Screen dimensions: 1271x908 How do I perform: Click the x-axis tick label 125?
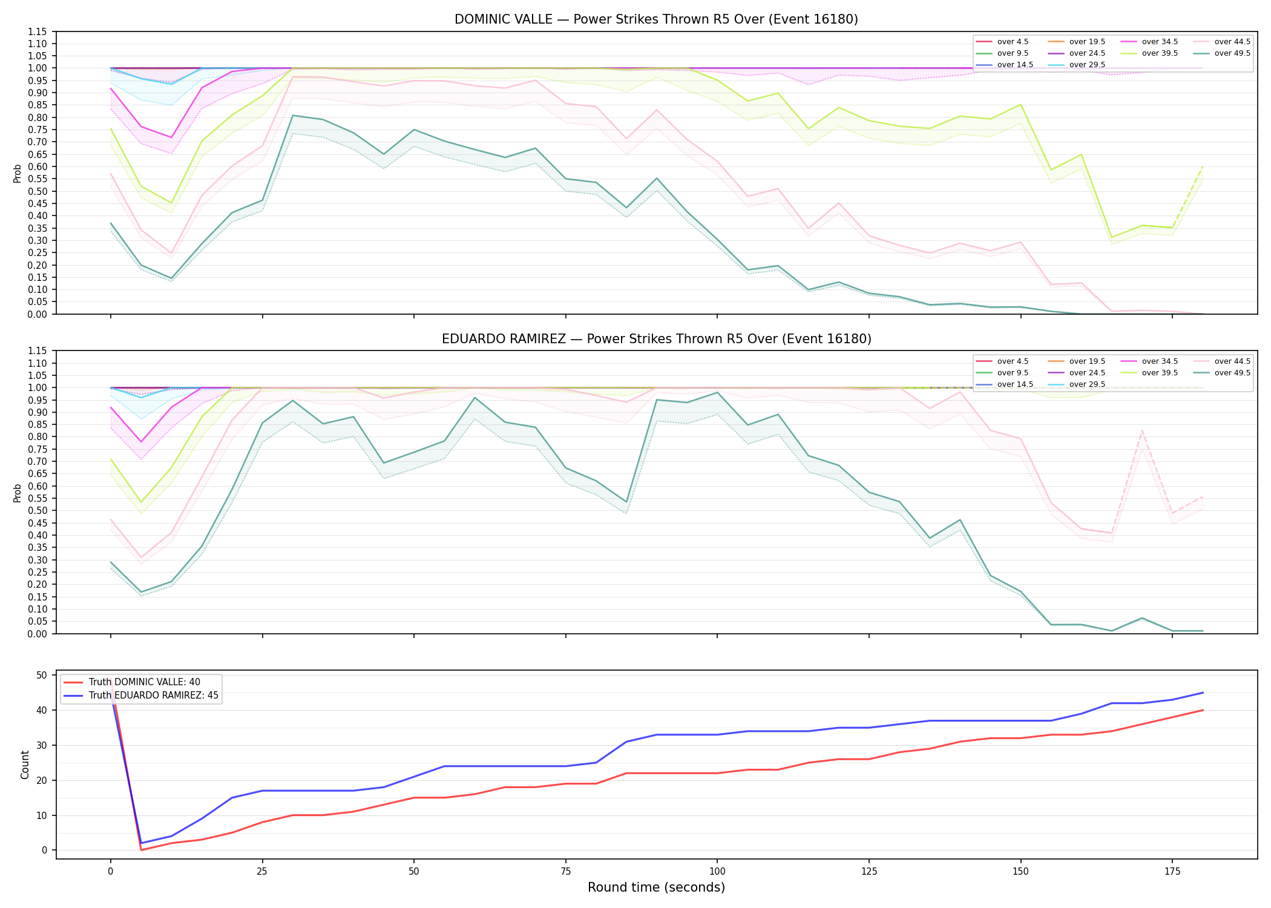coord(869,872)
